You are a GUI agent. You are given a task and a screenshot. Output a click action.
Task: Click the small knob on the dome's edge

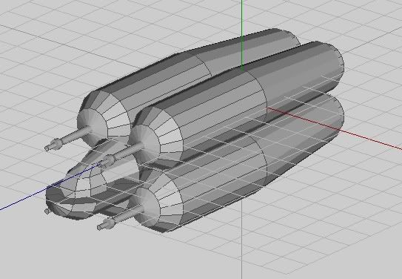47,211
